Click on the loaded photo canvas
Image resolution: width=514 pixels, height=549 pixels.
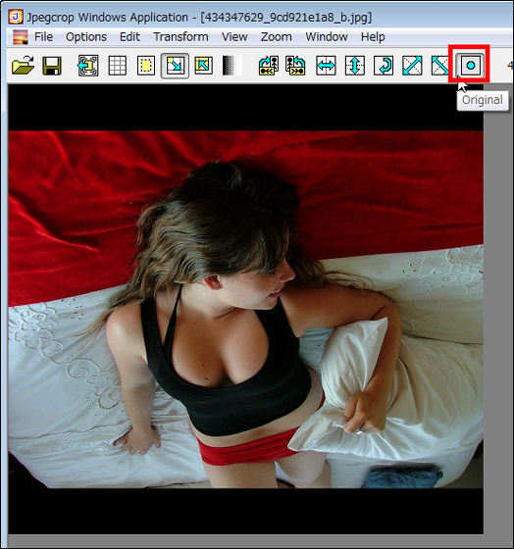click(245, 309)
